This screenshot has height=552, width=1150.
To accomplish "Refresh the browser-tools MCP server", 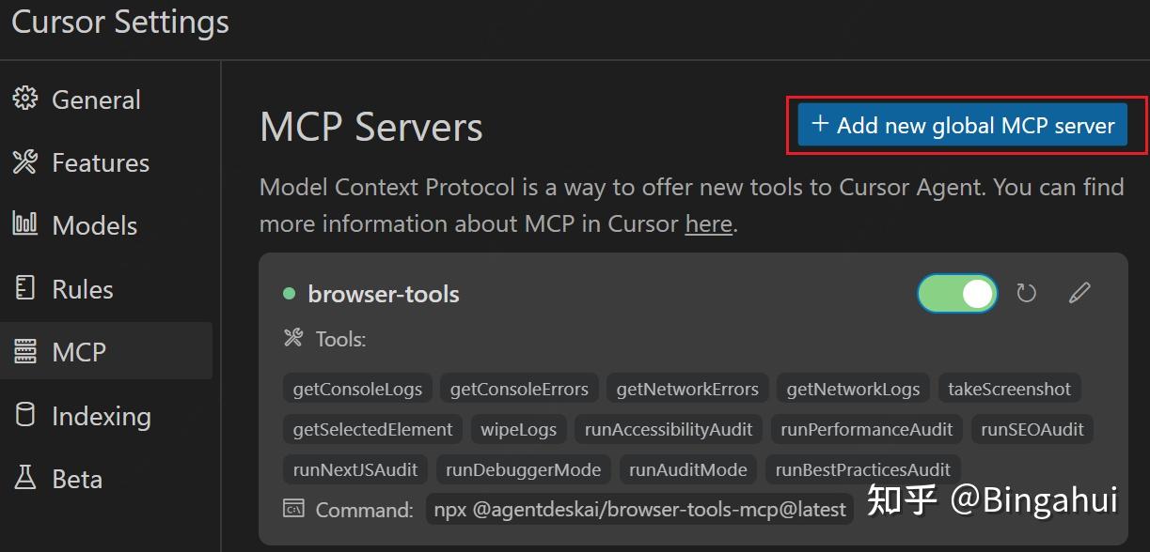I will [x=1026, y=294].
